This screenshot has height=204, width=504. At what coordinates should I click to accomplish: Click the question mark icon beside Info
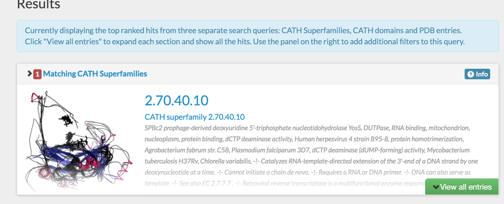[471, 74]
